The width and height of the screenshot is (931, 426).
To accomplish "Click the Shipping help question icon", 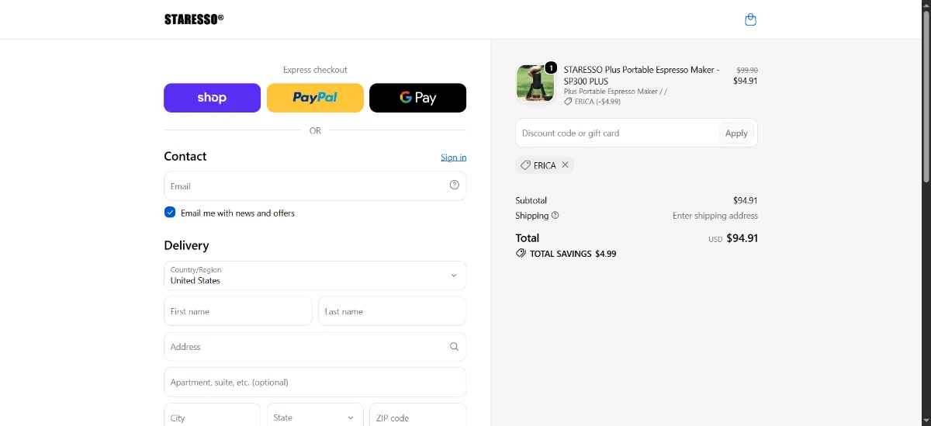I will 555,216.
